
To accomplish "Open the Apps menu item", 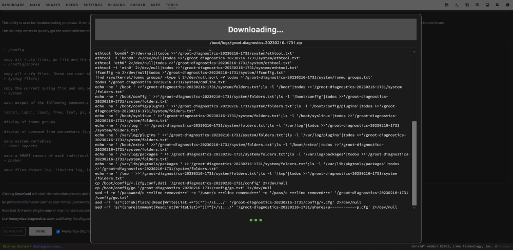I will tap(156, 5).
